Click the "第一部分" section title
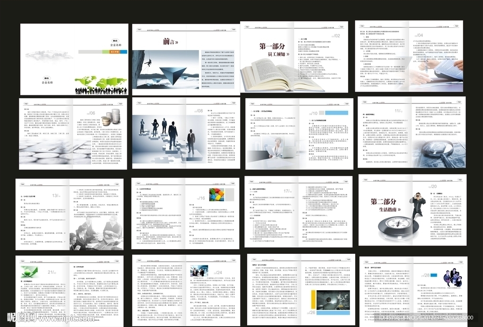Viewport: 483px width, 327px height. click(272, 47)
